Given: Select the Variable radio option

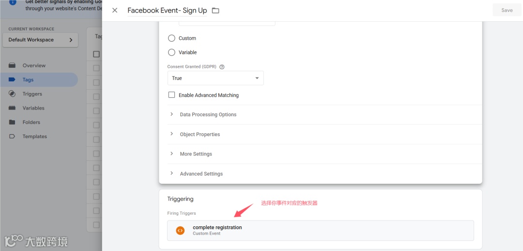Looking at the screenshot, I should (x=171, y=52).
